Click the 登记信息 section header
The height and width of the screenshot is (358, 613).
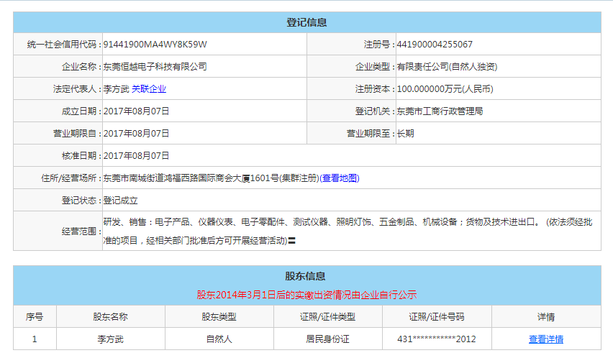(x=306, y=22)
